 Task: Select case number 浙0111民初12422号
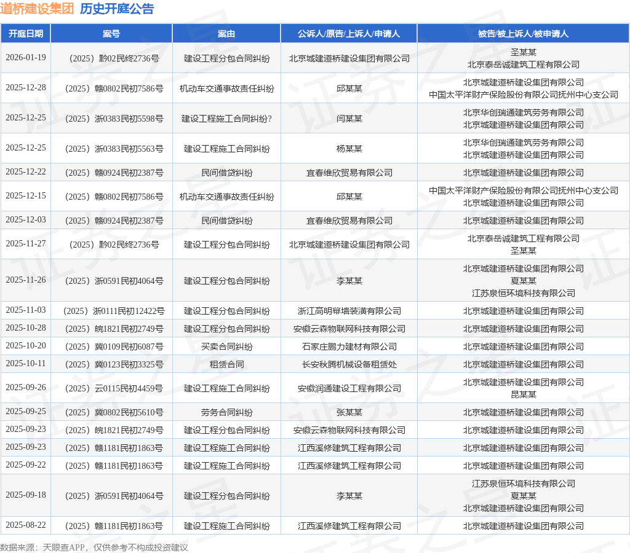coord(114,311)
